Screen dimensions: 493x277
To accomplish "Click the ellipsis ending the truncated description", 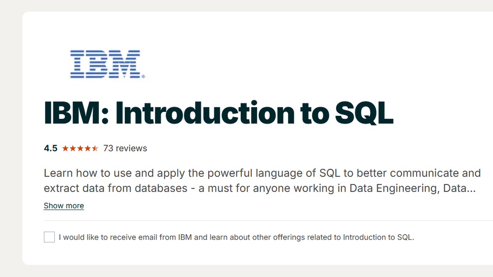I will pos(471,189).
